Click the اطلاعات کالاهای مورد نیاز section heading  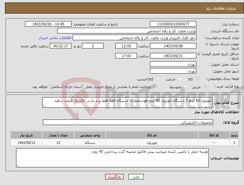216,112
